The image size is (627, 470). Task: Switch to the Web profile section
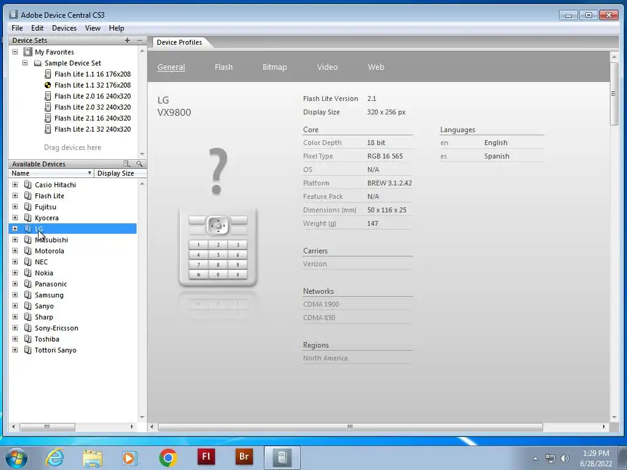tap(376, 67)
